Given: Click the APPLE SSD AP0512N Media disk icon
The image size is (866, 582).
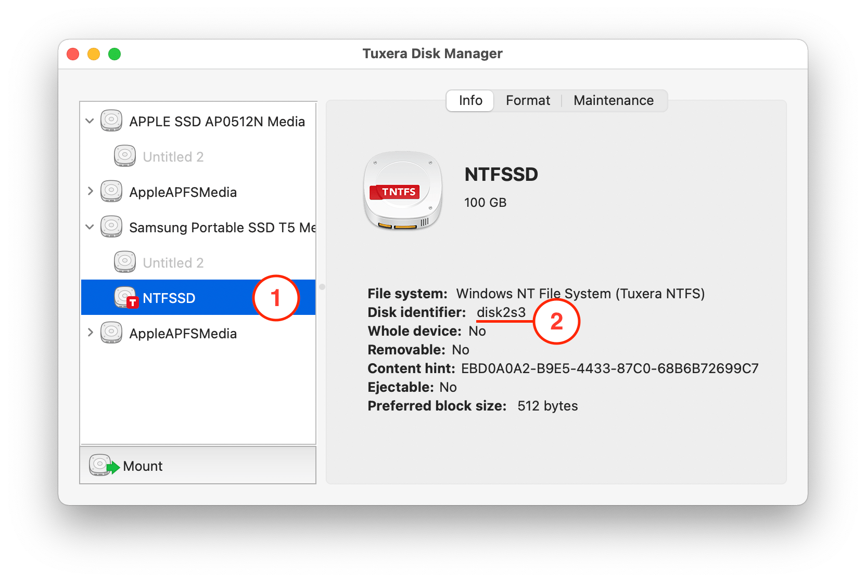Looking at the screenshot, I should point(111,121).
